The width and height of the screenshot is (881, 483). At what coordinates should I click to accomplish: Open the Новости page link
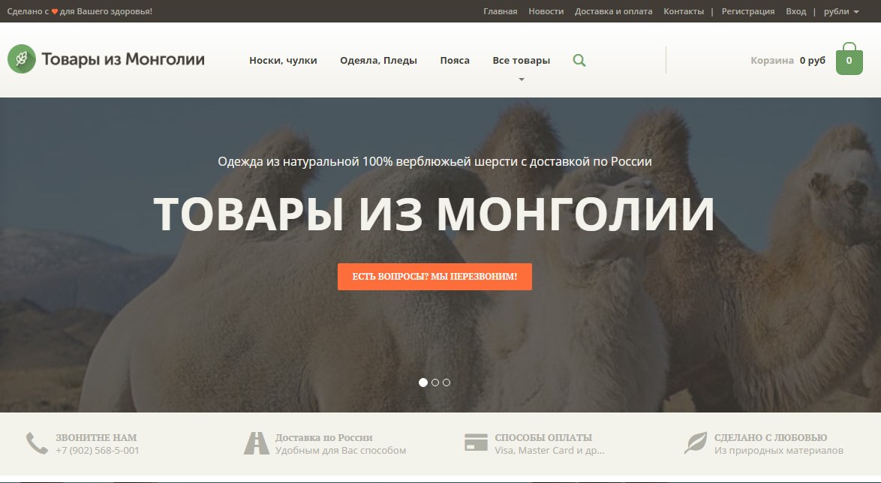pyautogui.click(x=546, y=11)
